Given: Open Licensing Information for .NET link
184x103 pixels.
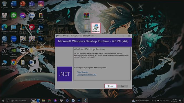Looking at the screenshot, I should 86,75.
